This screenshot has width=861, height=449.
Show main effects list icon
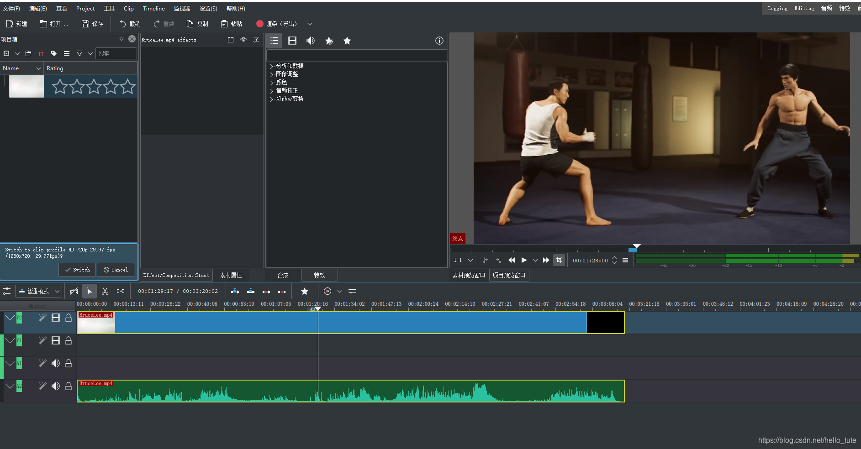point(274,41)
